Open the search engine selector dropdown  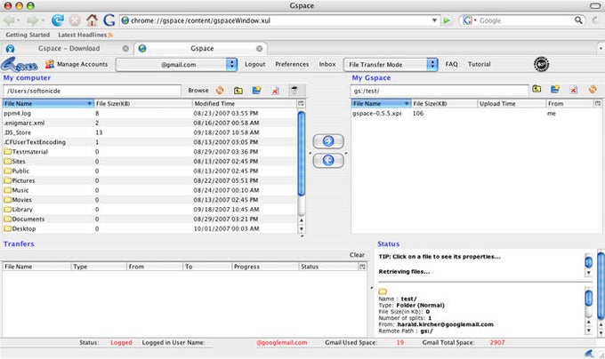tap(475, 20)
